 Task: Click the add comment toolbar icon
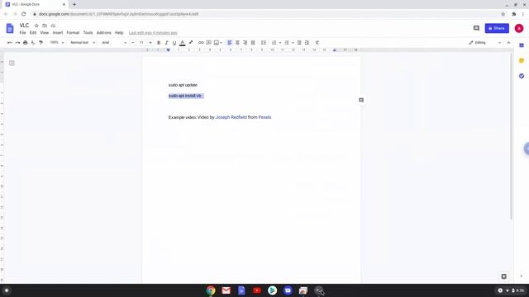[x=209, y=43]
